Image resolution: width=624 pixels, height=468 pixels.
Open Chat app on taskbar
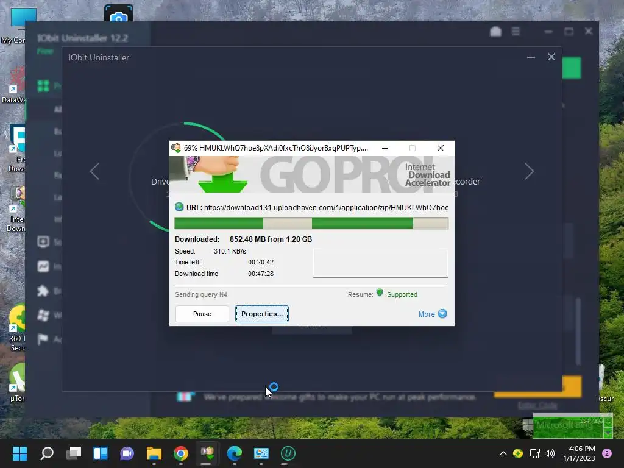coord(127,453)
